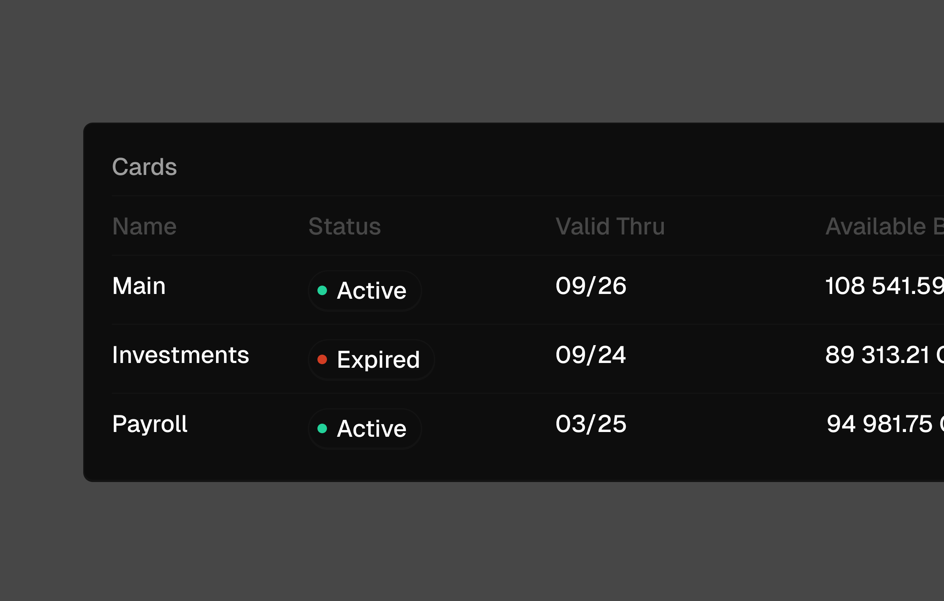Sort by the Status column header
Screen dimensions: 944x601
tap(344, 227)
